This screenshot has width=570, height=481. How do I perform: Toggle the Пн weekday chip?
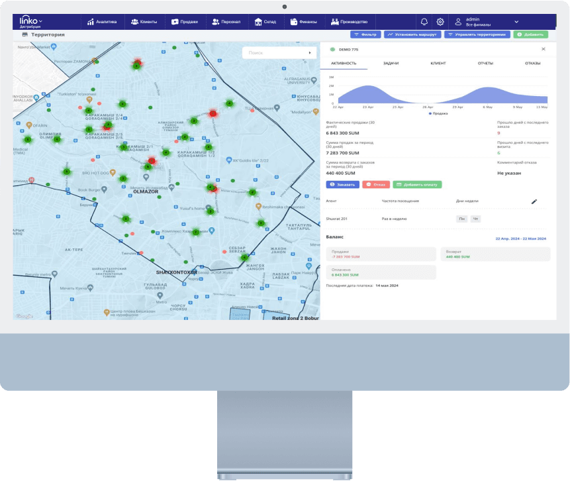pyautogui.click(x=462, y=218)
